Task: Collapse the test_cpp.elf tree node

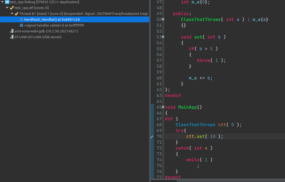Action: [7, 8]
